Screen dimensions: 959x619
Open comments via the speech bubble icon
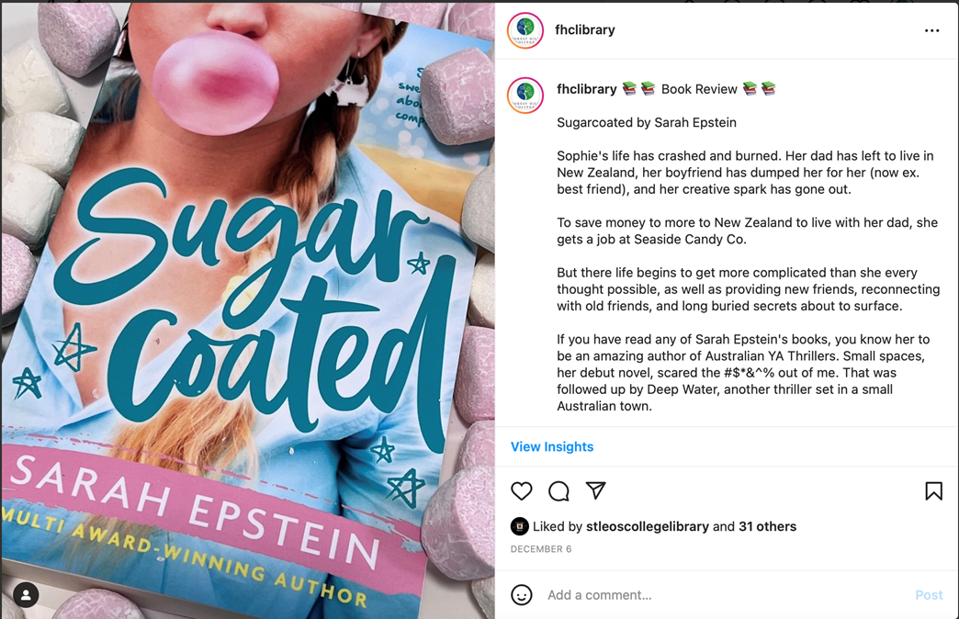(x=558, y=491)
